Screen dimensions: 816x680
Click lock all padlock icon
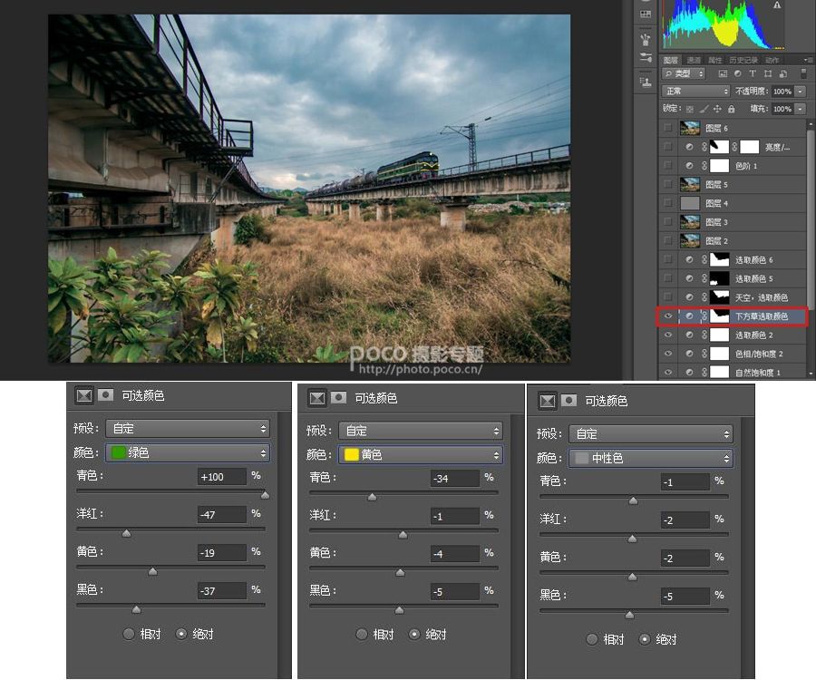[x=732, y=109]
